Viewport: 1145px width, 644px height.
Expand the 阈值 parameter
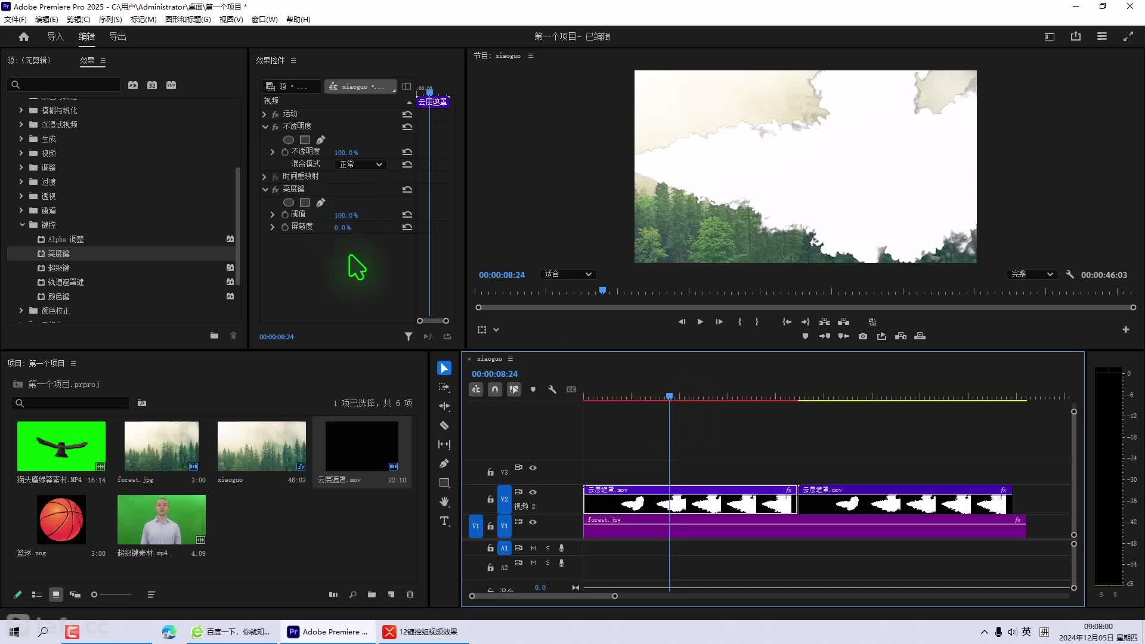point(273,215)
